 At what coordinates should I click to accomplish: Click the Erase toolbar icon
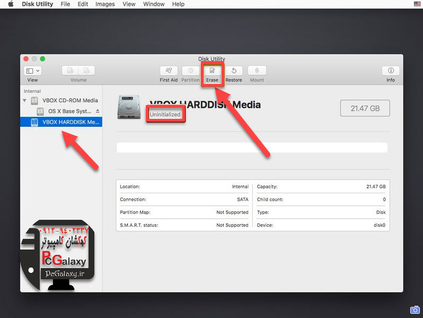click(x=212, y=71)
